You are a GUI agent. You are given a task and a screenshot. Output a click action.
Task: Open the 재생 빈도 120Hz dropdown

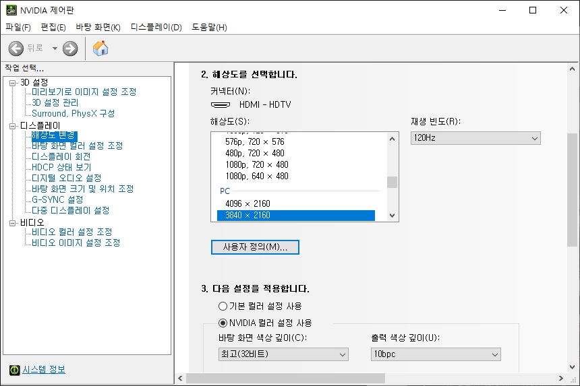click(x=475, y=138)
